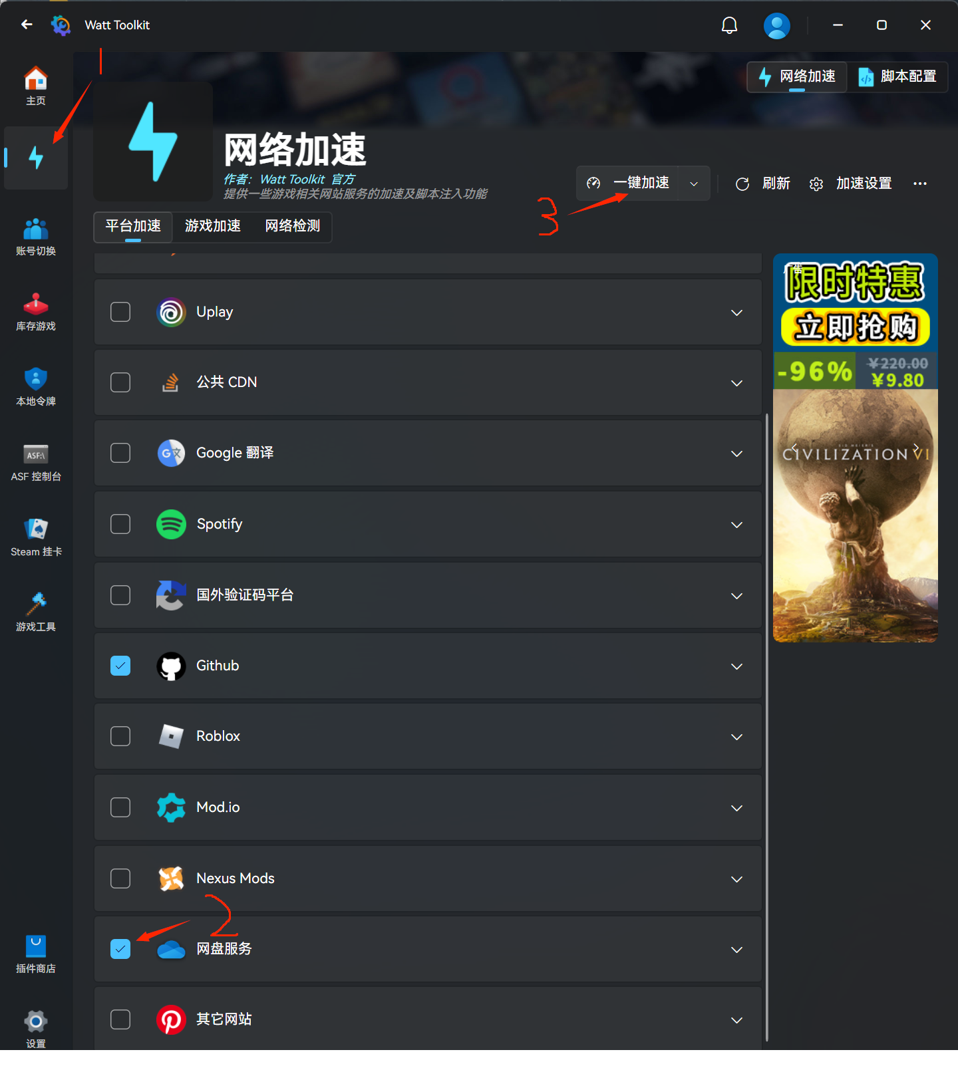The width and height of the screenshot is (958, 1074).
Task: Open Steam 挂卡 in the sidebar
Action: click(x=36, y=537)
